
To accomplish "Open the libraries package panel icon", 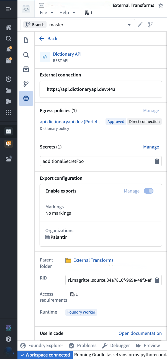I will (x=26, y=69).
